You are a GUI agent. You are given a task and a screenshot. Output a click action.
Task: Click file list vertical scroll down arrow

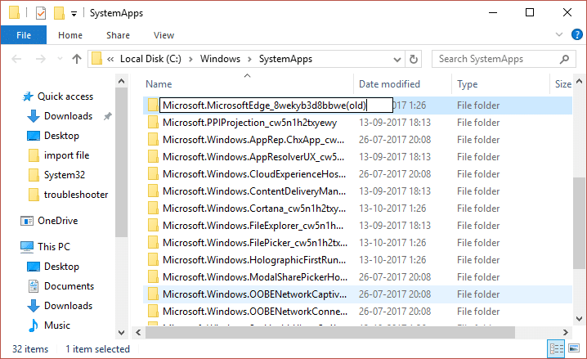(x=579, y=319)
